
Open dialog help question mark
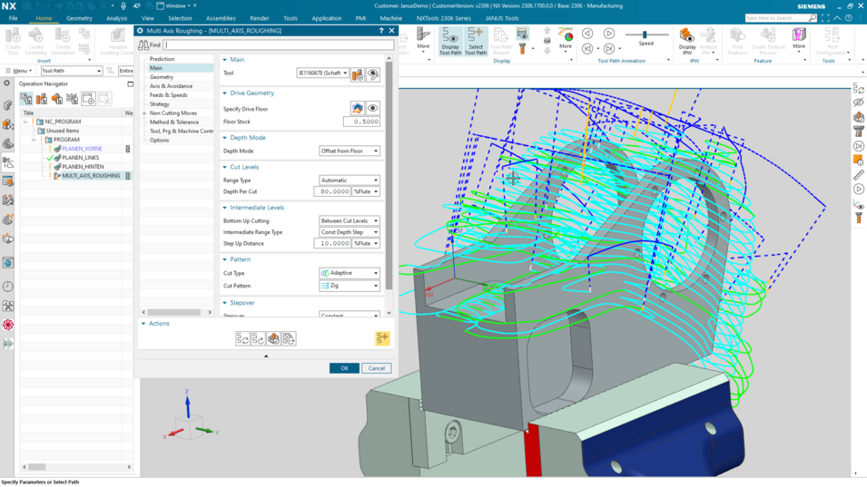[x=381, y=31]
